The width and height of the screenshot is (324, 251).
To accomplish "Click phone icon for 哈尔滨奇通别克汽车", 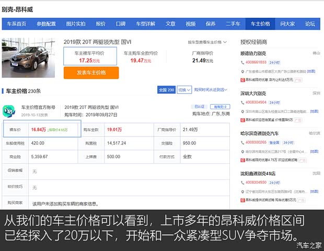I will (x=242, y=143).
